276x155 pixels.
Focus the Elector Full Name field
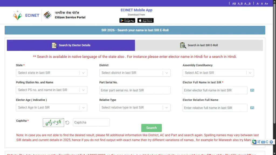[215, 90]
